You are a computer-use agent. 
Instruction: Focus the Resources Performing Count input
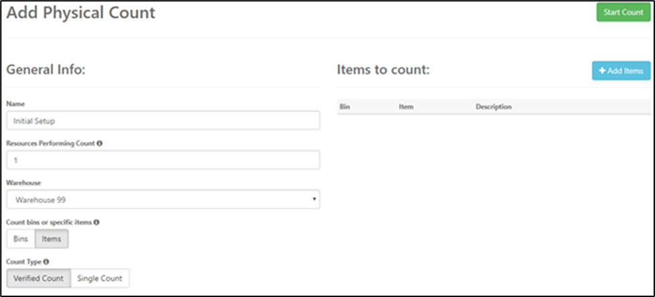click(163, 160)
